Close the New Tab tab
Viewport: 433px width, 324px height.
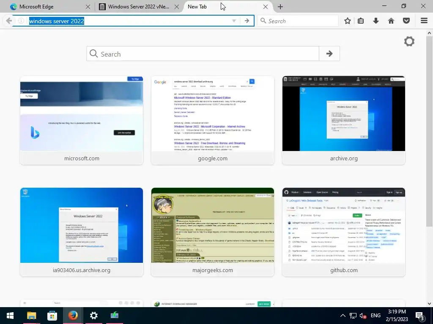266,7
